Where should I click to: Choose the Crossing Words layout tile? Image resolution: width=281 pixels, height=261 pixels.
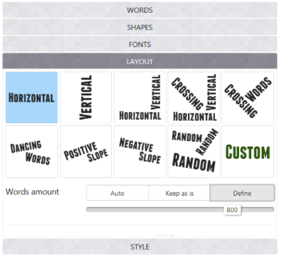coord(248,98)
